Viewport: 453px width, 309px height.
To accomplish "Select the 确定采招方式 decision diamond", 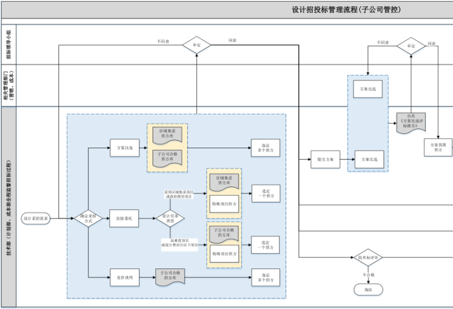I will 88,219.
